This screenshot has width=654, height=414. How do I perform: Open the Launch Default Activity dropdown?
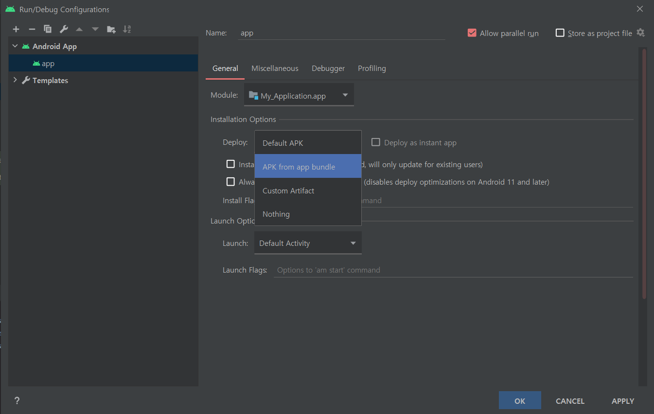pyautogui.click(x=308, y=243)
